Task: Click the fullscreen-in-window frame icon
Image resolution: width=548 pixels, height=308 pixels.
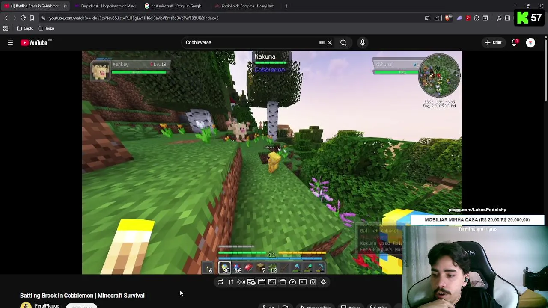Action: [x=272, y=282]
